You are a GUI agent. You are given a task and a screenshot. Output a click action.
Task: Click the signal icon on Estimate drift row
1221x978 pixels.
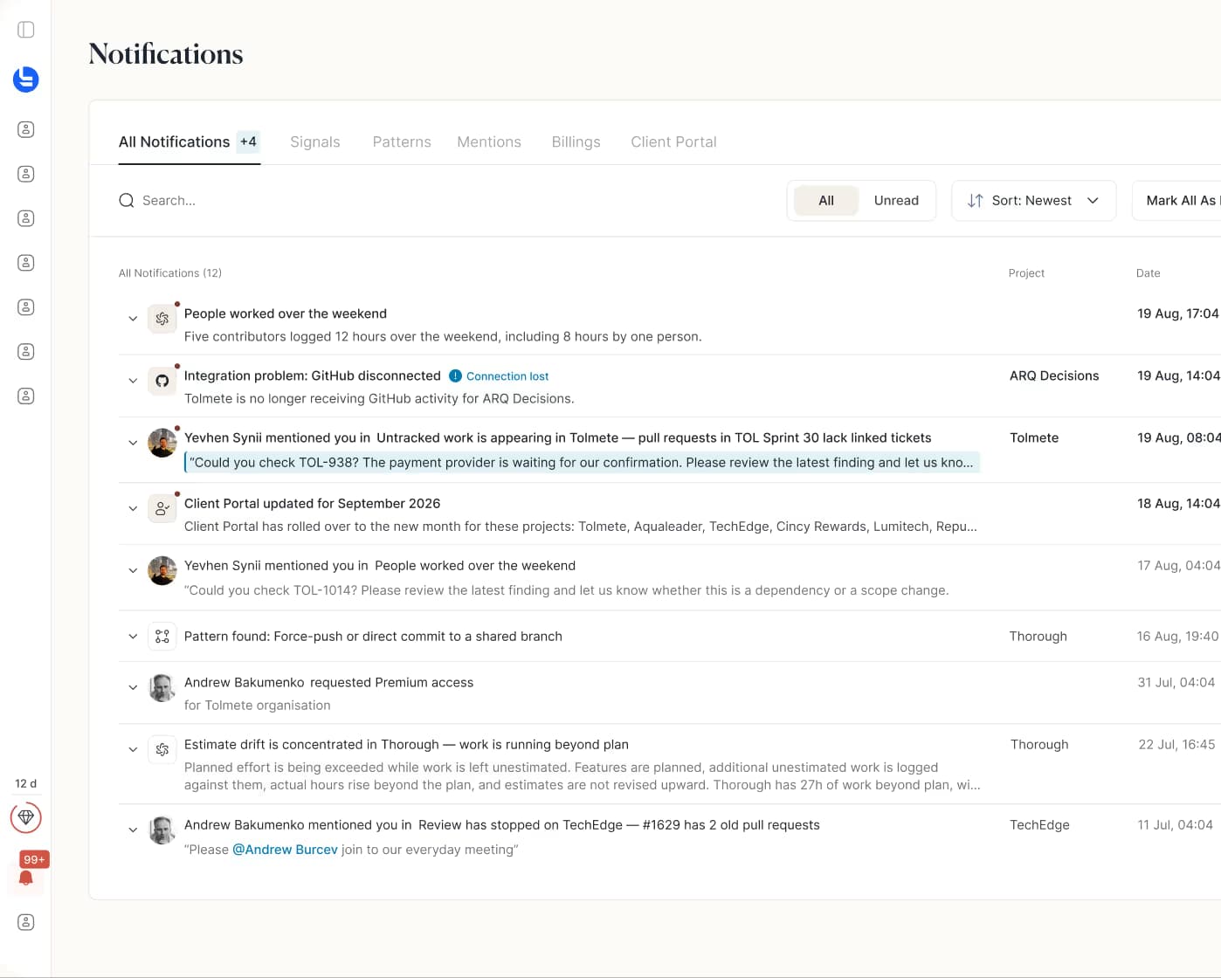point(162,749)
